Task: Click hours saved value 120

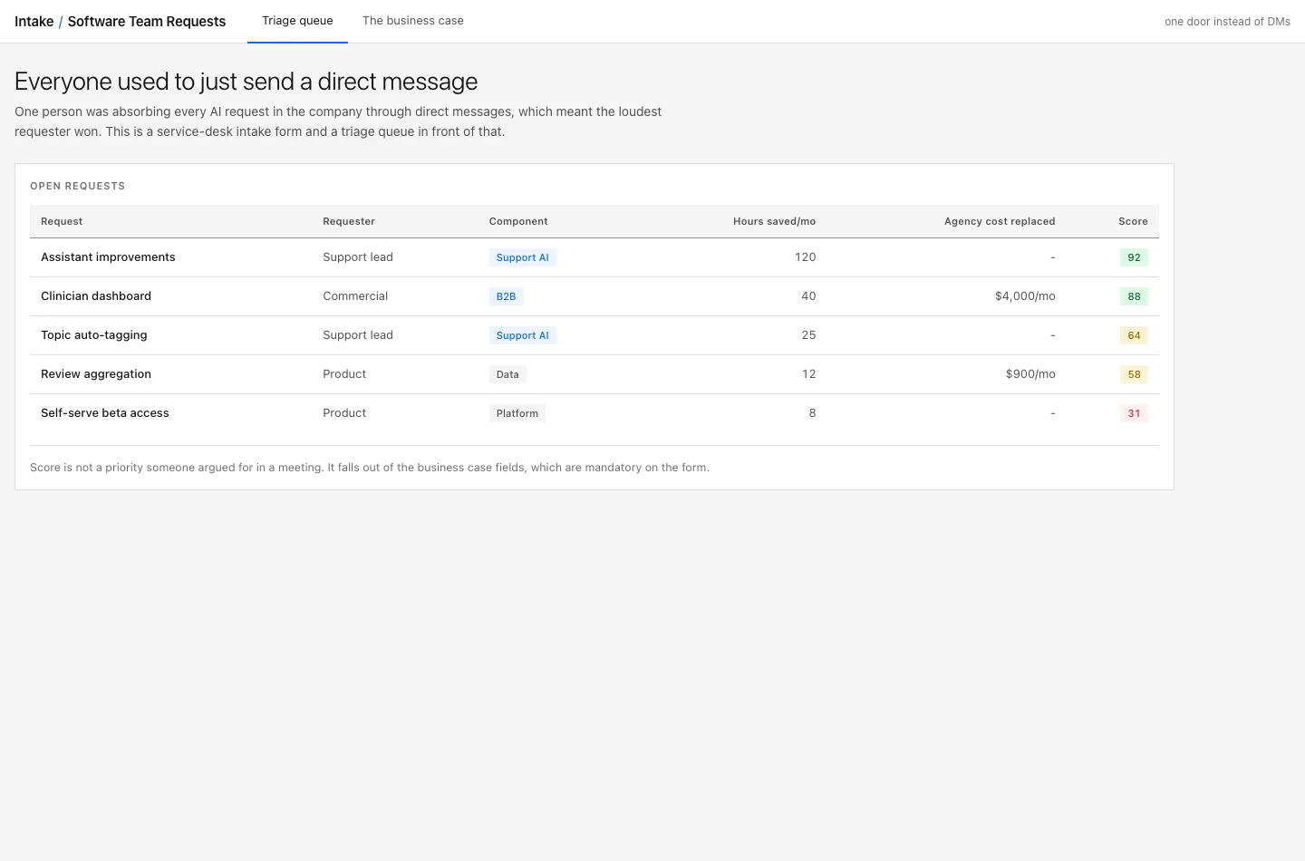Action: tap(806, 257)
